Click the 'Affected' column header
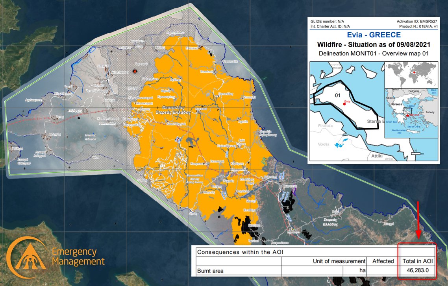 point(383,261)
